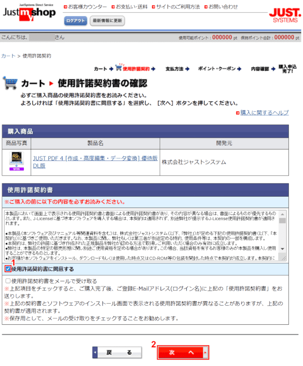Open JUST PDF 4 product name link
Screen dimensions: 303x366
[95, 162]
